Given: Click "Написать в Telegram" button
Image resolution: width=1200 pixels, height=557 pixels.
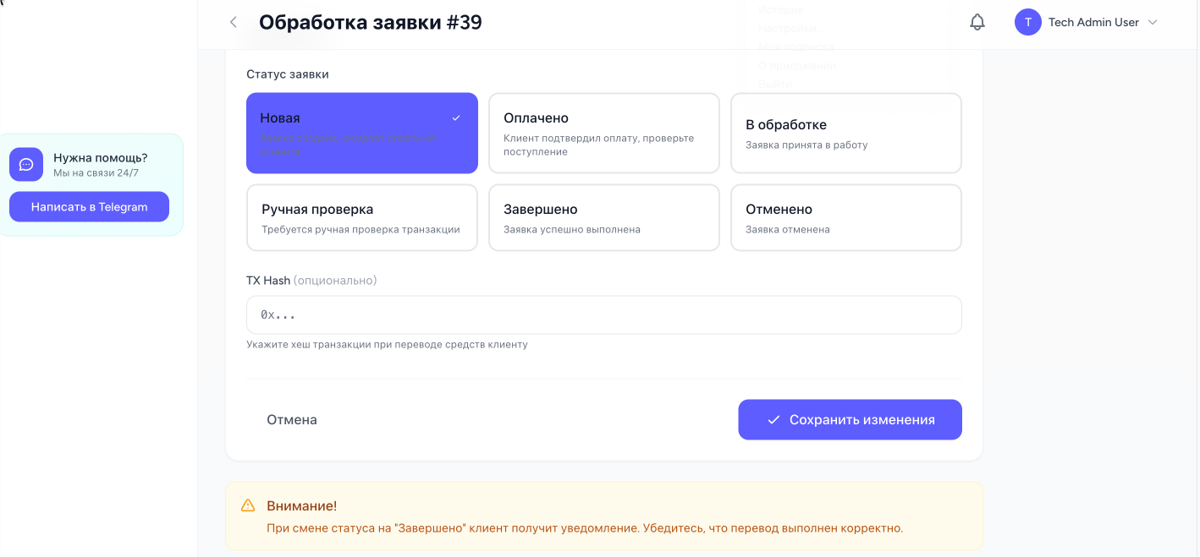Looking at the screenshot, I should (x=89, y=207).
